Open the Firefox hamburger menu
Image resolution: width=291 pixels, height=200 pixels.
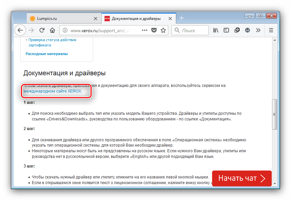coord(271,30)
